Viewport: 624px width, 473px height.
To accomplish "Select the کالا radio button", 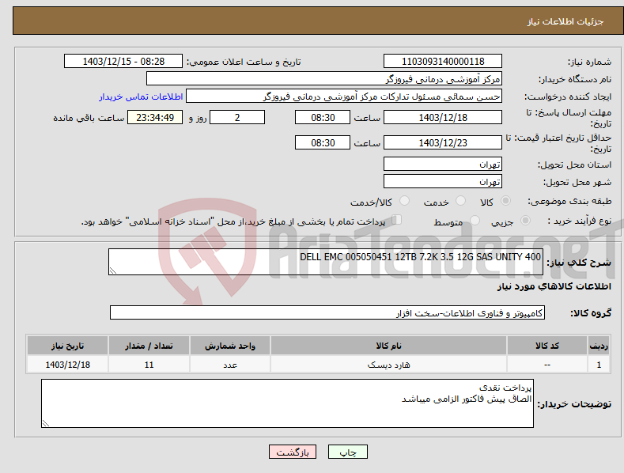I will pyautogui.click(x=505, y=201).
